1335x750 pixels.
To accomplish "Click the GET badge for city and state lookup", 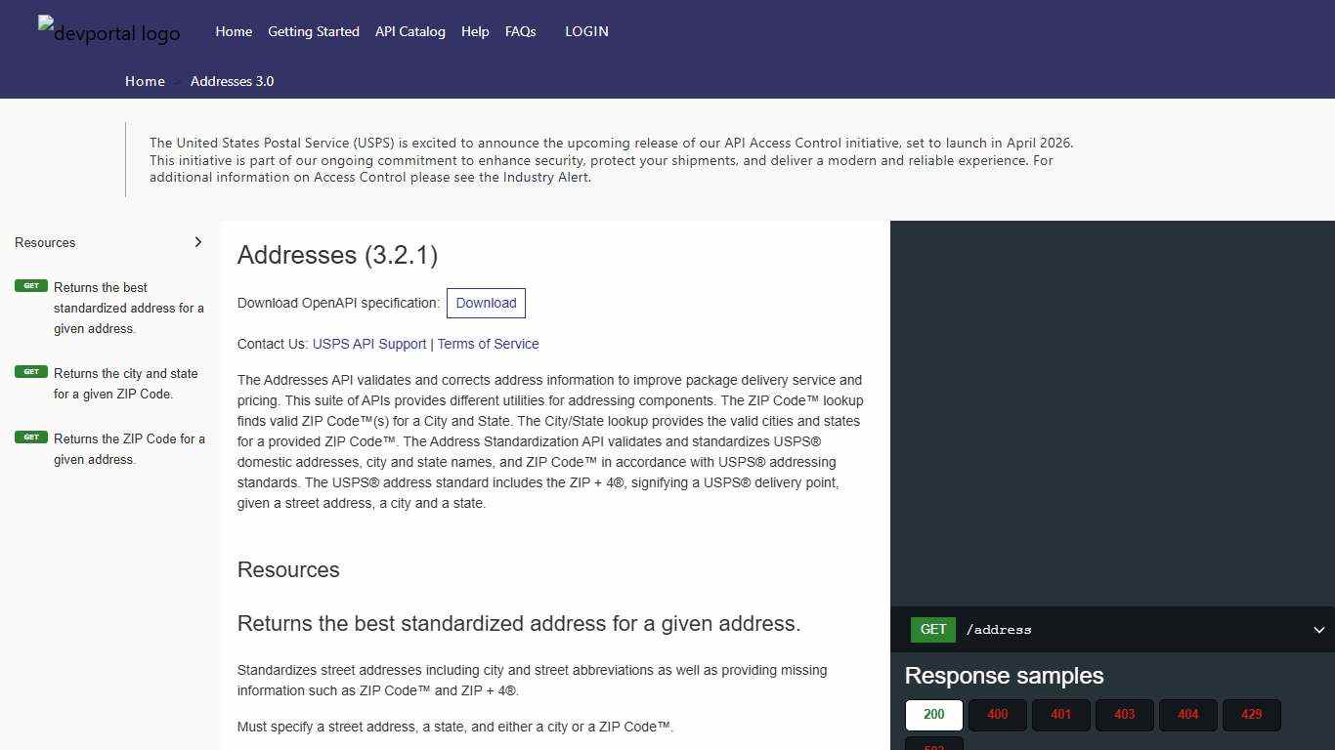I will (x=30, y=371).
